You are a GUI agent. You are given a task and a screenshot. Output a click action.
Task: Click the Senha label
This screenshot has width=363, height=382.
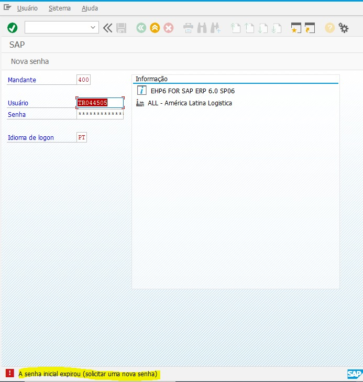point(17,115)
